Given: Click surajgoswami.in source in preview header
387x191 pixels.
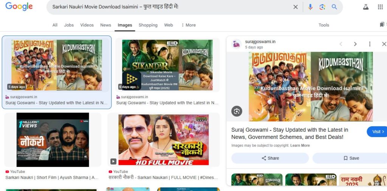Looking at the screenshot, I should (260, 42).
